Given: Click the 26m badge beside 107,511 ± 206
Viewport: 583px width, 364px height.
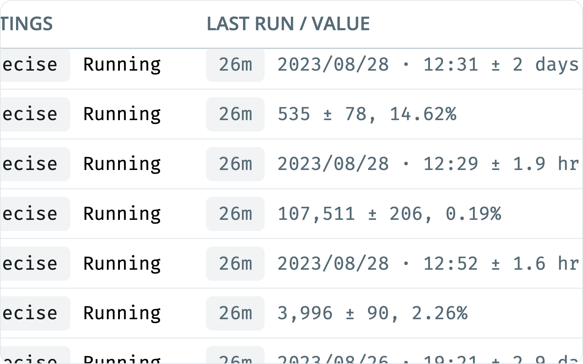Looking at the screenshot, I should point(235,214).
